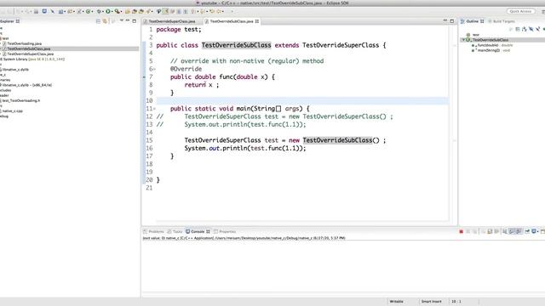Click the Debug toolbar icon
Screen dimensions: 545x306
99,11
